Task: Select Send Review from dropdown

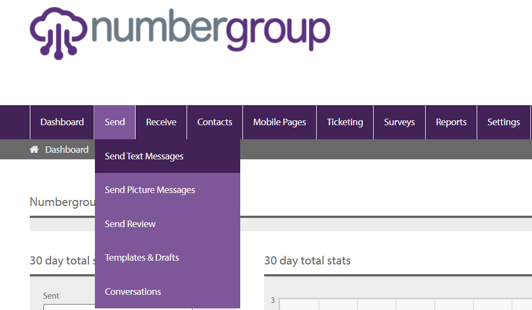Action: pos(168,224)
